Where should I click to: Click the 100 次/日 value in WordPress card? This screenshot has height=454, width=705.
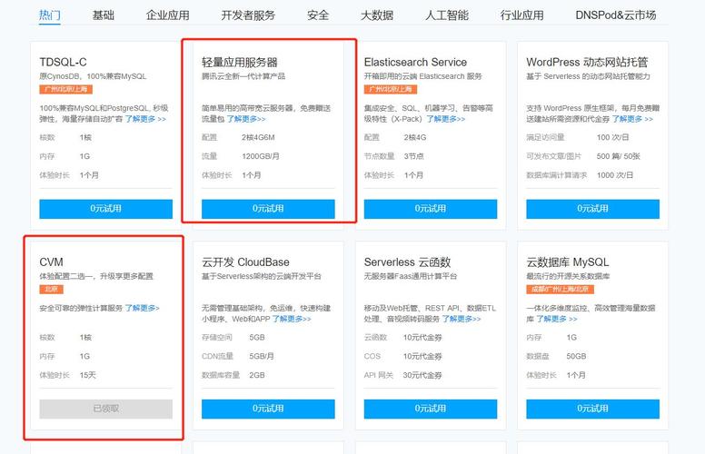click(x=613, y=137)
